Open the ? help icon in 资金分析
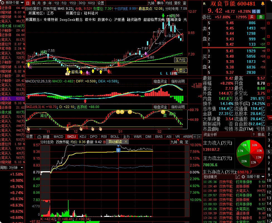Image resolution: width=272 pixels, height=223 pixels. (x=254, y=134)
